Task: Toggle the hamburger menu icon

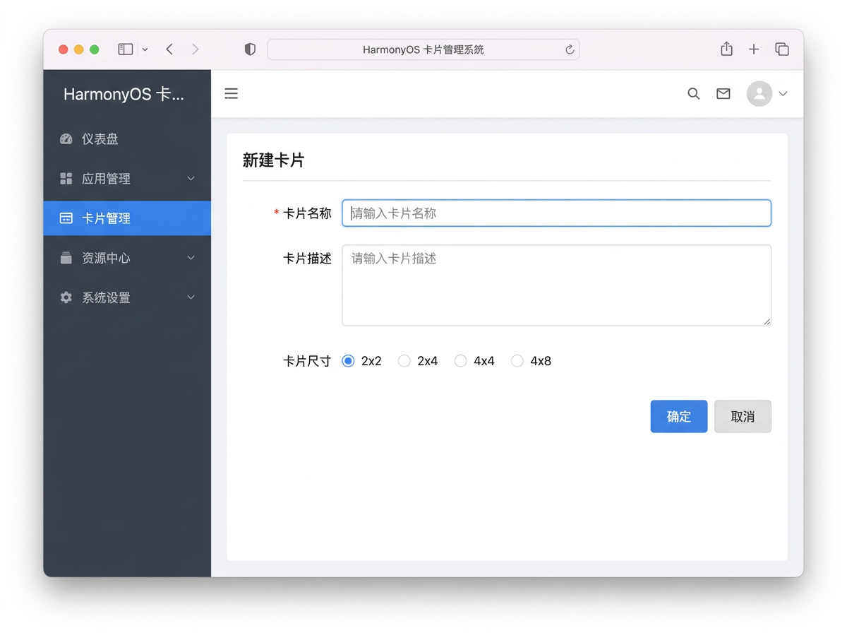Action: pyautogui.click(x=231, y=93)
